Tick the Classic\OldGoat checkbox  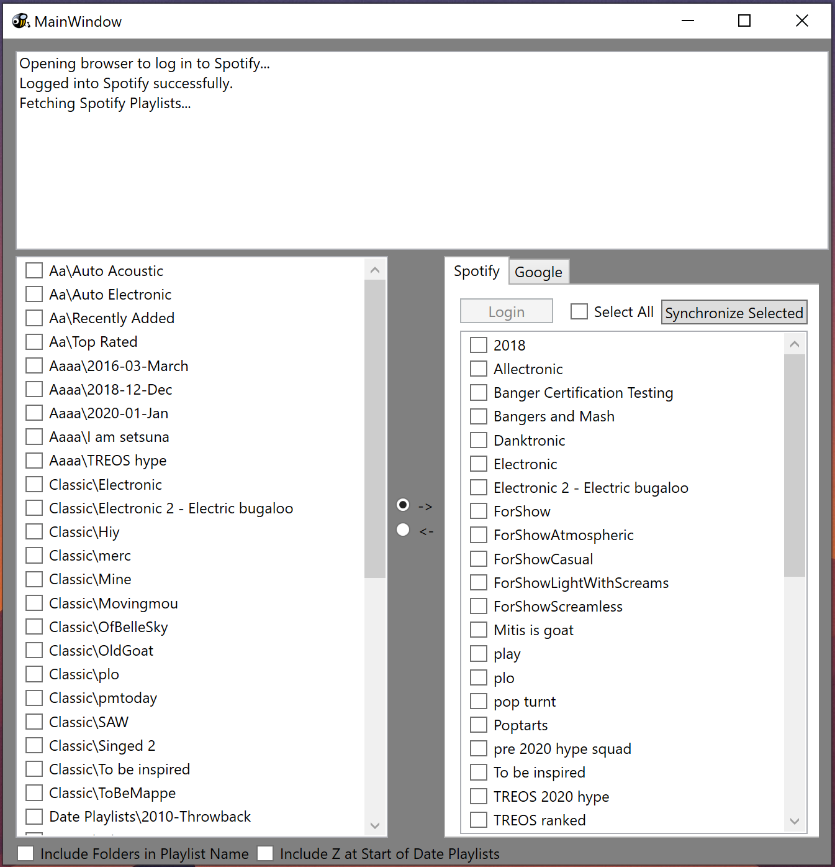[34, 650]
